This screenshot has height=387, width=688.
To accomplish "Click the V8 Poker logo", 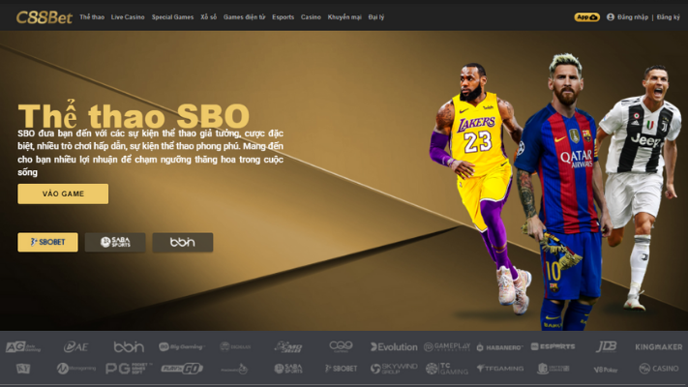I will pos(606,370).
